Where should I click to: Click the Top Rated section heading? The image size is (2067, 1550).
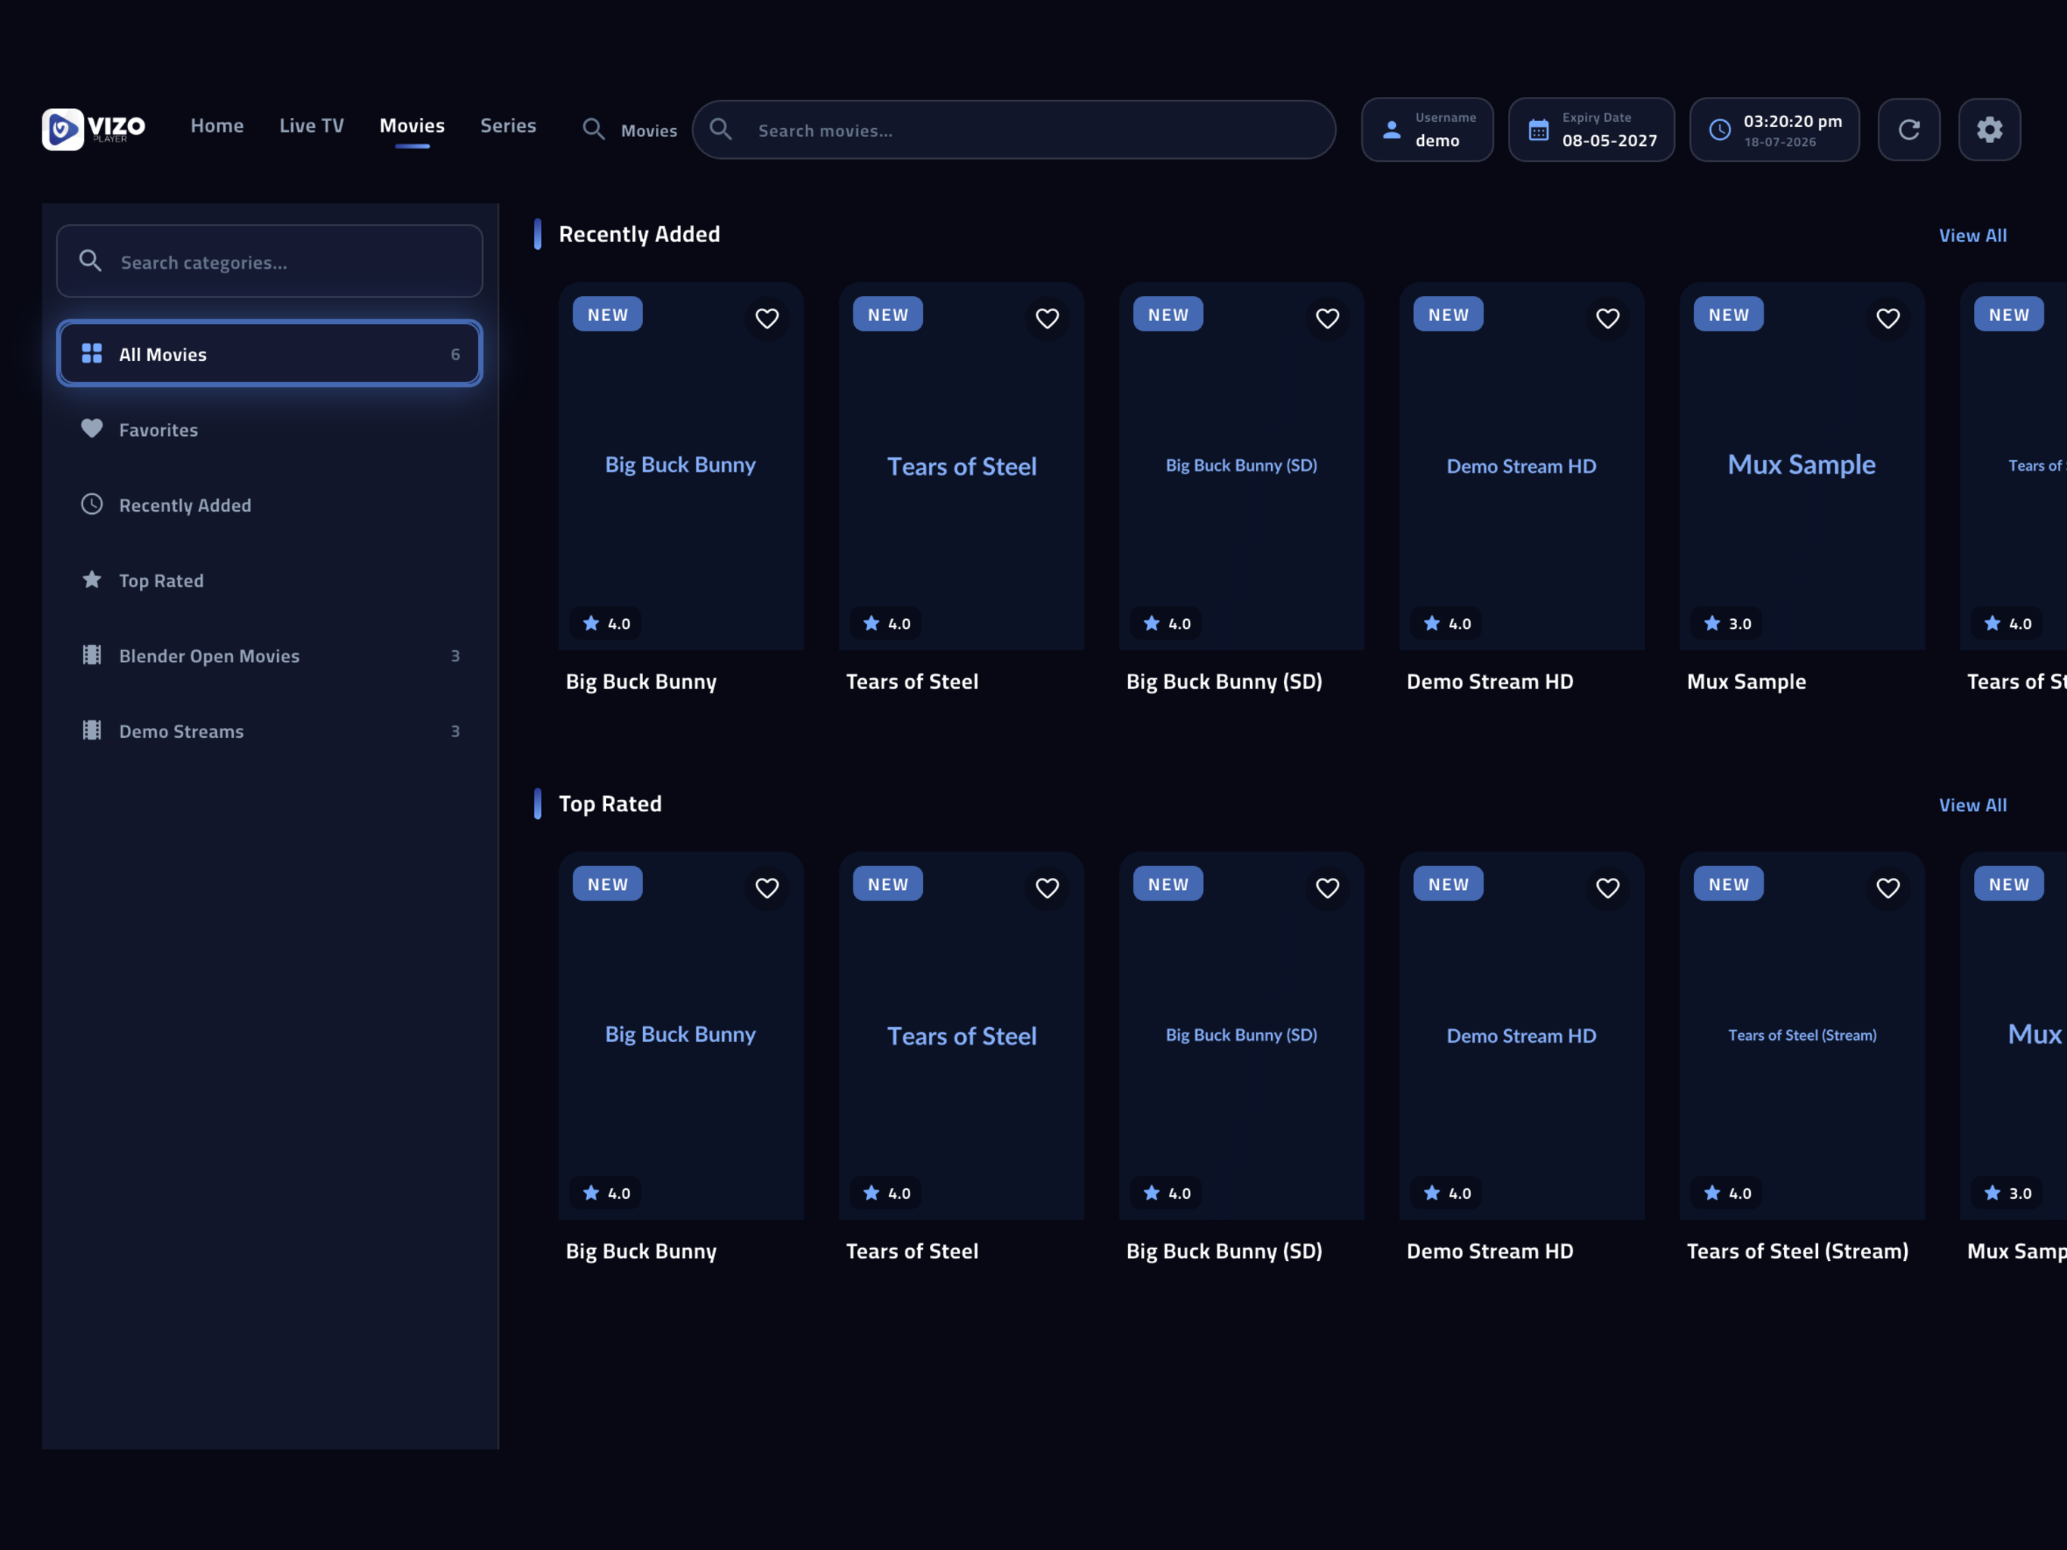(x=611, y=804)
